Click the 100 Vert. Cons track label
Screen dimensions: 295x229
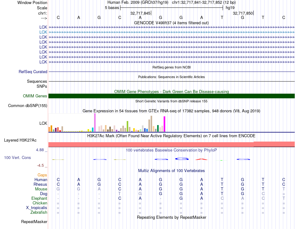click(17, 158)
